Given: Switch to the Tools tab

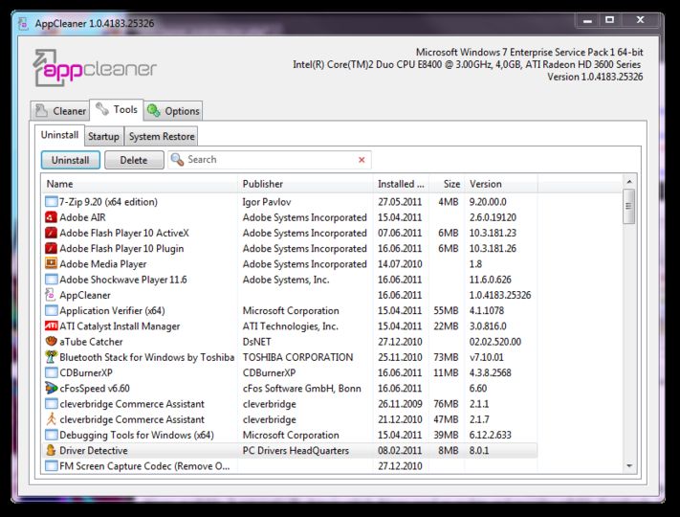Looking at the screenshot, I should pos(117,109).
